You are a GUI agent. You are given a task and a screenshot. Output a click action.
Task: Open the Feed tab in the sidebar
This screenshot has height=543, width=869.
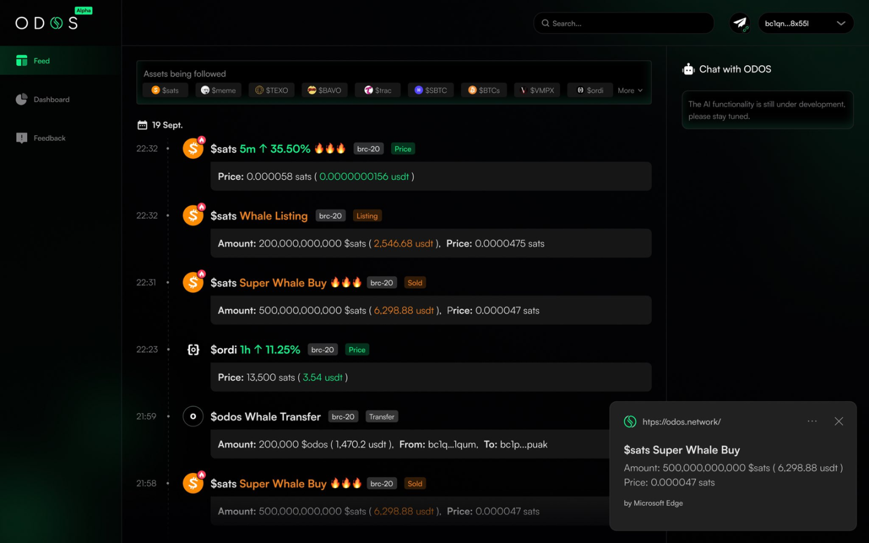pos(41,61)
